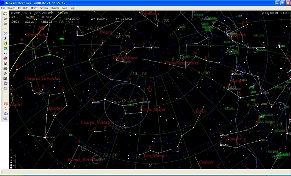Open settings with the wrench icon
The width and height of the screenshot is (291, 176).
[5, 74]
